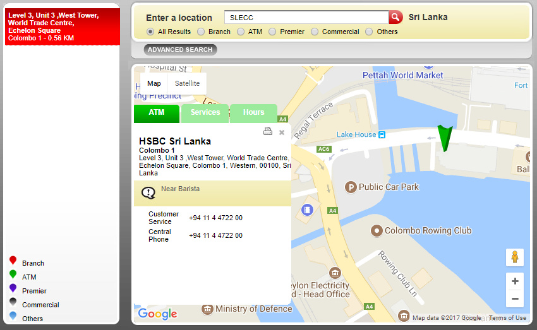Click the Ministry of Defence marker

click(207, 309)
